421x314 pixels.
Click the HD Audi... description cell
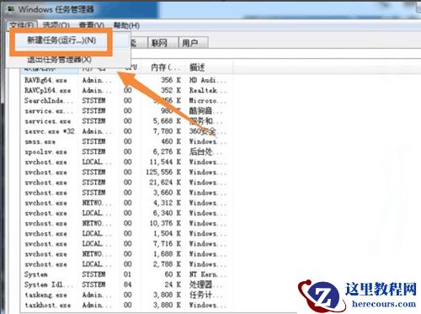207,80
